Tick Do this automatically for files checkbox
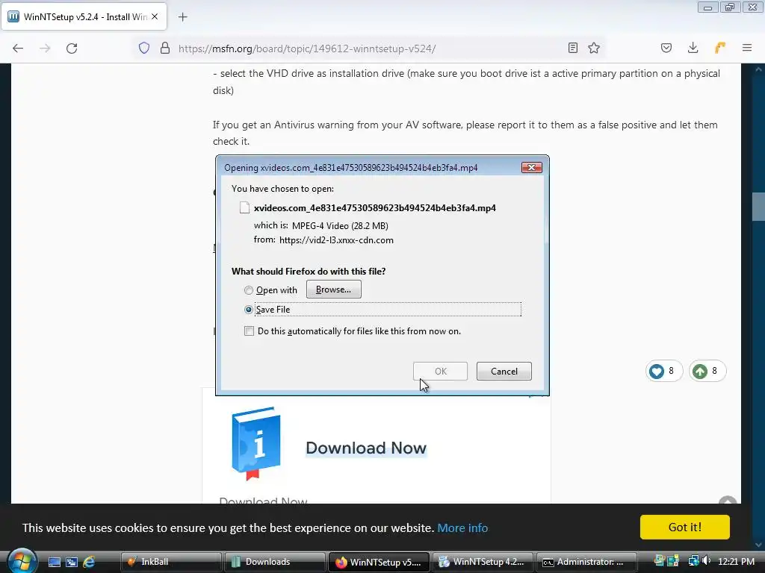Viewport: 765px width, 573px height. 249,331
